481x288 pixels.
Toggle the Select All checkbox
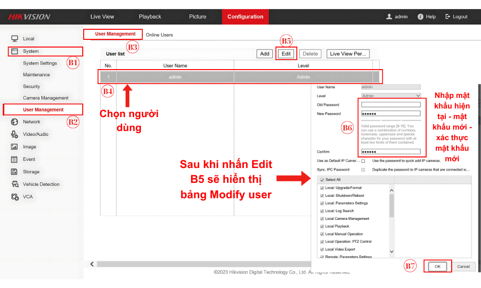pos(322,180)
